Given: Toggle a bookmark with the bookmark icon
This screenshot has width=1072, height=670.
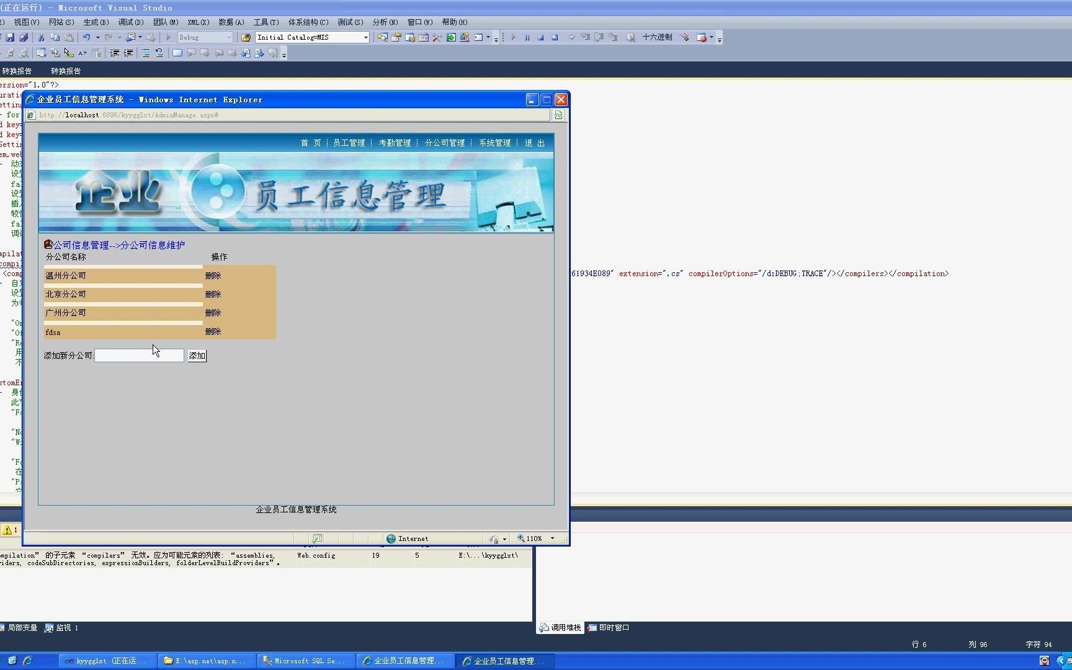Looking at the screenshot, I should tap(177, 53).
